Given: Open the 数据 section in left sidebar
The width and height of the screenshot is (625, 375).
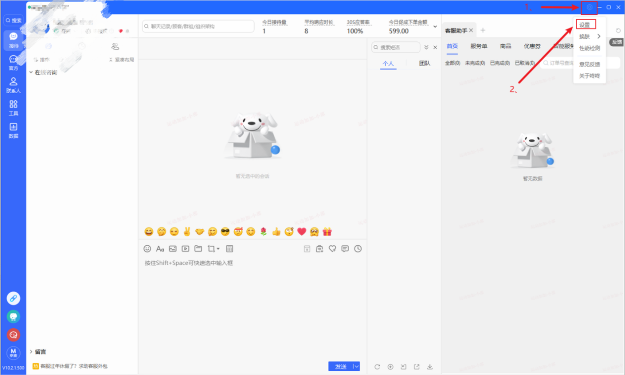Looking at the screenshot, I should coord(13,130).
